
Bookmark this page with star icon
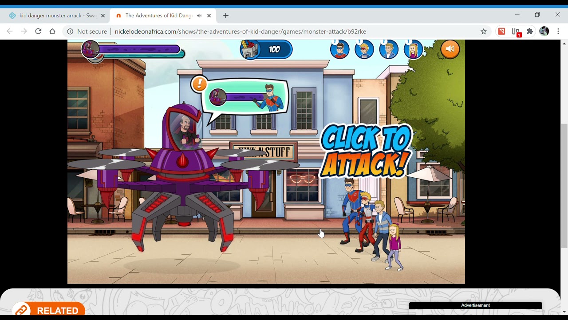point(484,32)
